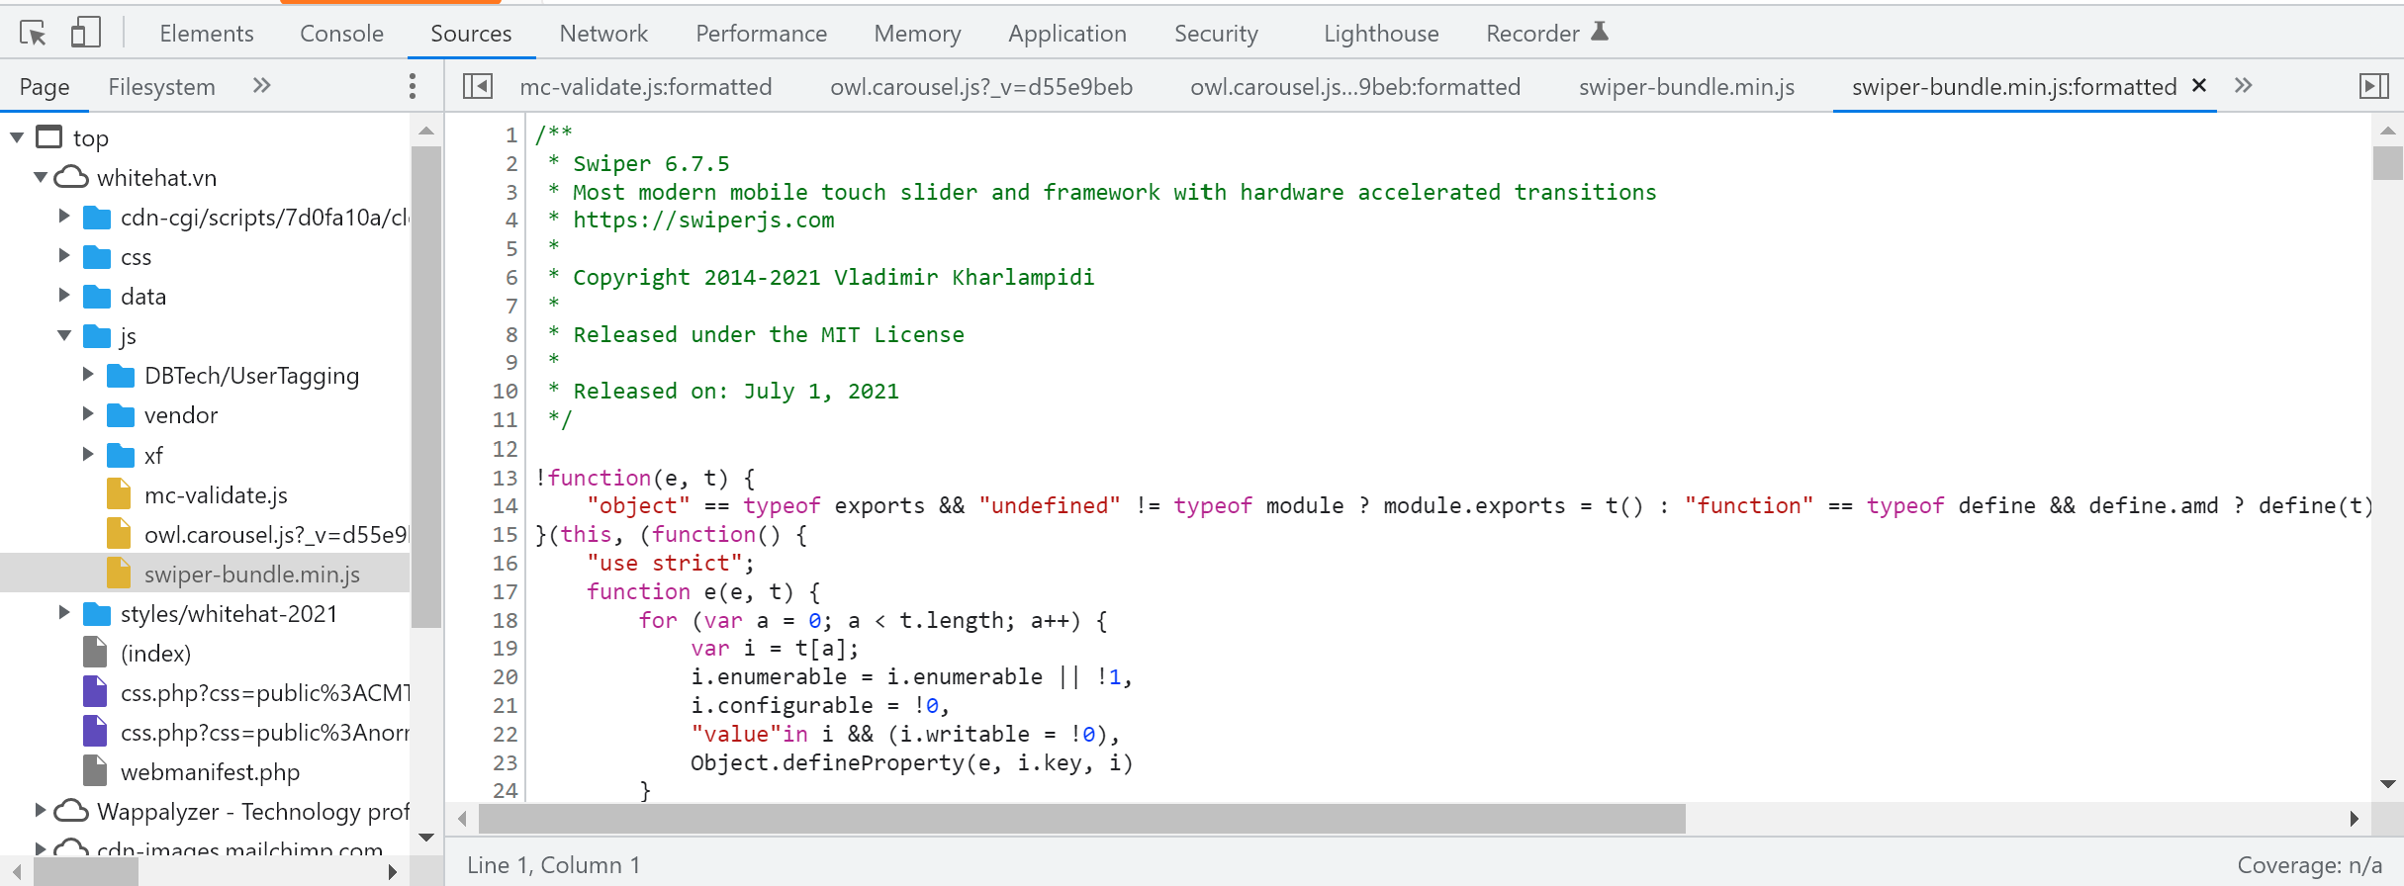This screenshot has height=886, width=2404.
Task: Click the Wappalyzer cloud icon
Action: (70, 811)
